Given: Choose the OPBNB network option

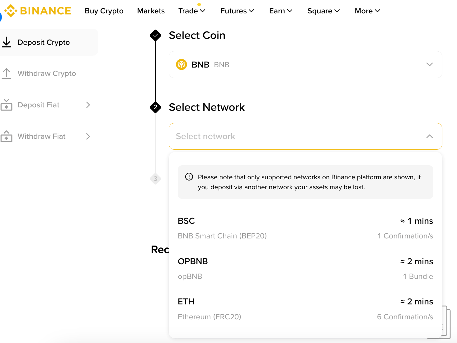Looking at the screenshot, I should tap(305, 269).
